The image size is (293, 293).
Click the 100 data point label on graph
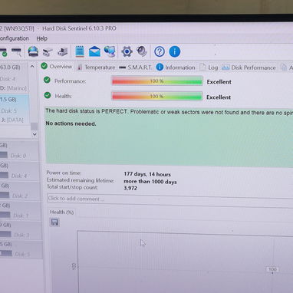272,269
